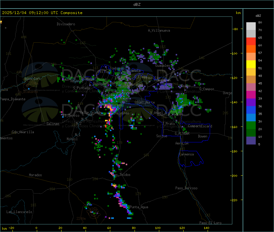Select the magenta 39 dBZ legend swatch
The image size is (274, 232).
pyautogui.click(x=251, y=95)
